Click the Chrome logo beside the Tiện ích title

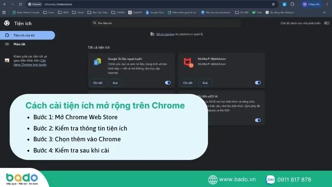click(x=7, y=23)
